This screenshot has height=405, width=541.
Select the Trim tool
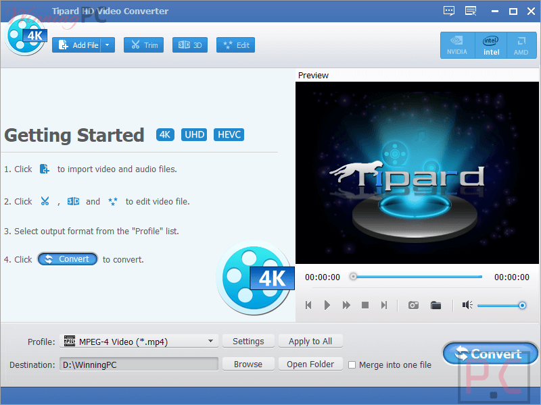coord(143,45)
